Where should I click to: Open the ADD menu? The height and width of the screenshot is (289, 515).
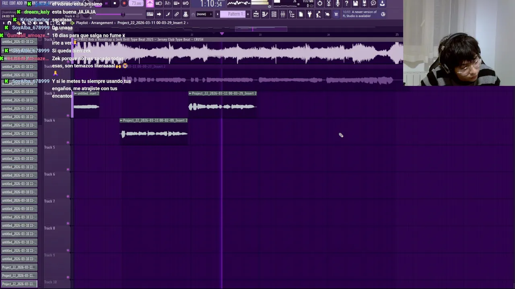(x=20, y=3)
